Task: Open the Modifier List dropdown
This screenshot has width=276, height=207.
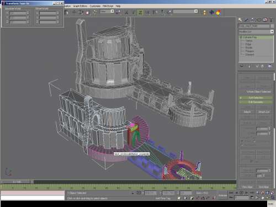Action: coord(256,32)
